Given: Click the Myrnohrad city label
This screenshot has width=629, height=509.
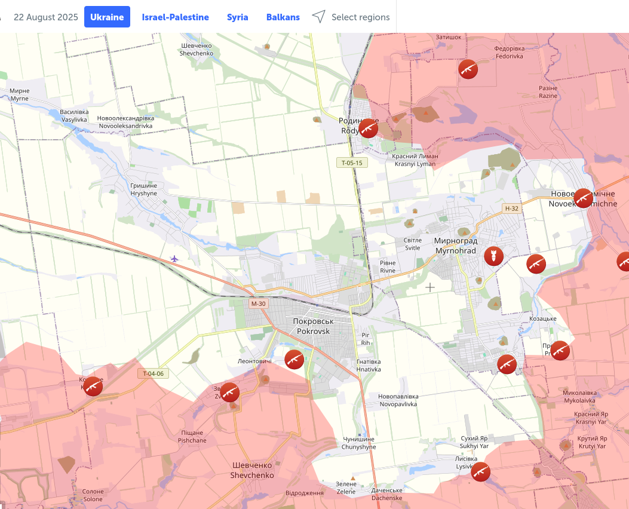Looking at the screenshot, I should [456, 246].
